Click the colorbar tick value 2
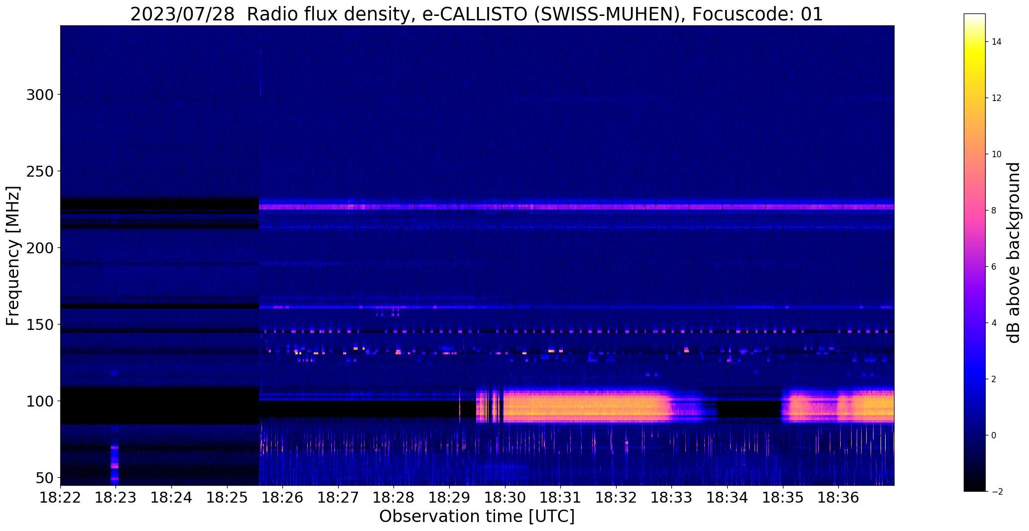This screenshot has height=531, width=1029. (x=994, y=379)
